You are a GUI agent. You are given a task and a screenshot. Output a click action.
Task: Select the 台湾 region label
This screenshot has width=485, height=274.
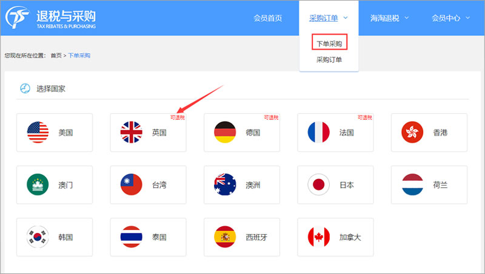[159, 185]
